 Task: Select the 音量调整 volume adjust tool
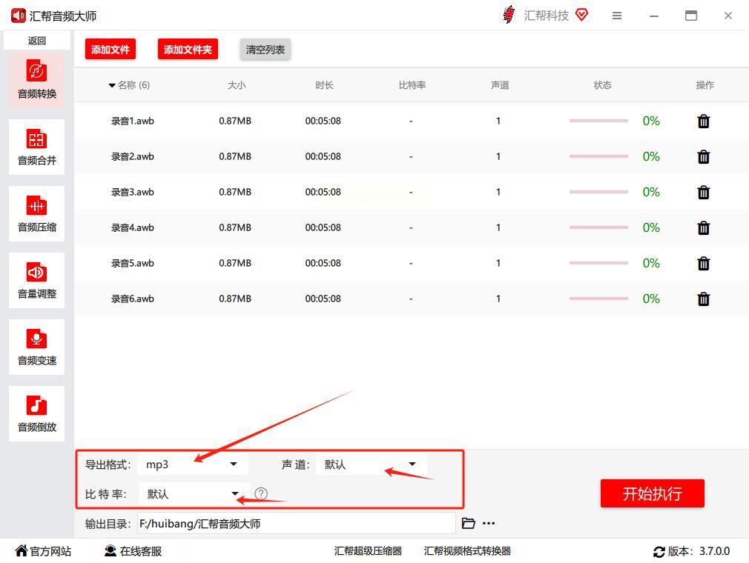tap(37, 280)
